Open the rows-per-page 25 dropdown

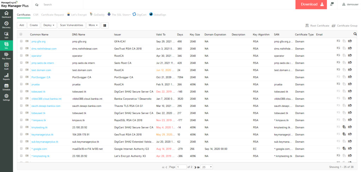pos(207,167)
